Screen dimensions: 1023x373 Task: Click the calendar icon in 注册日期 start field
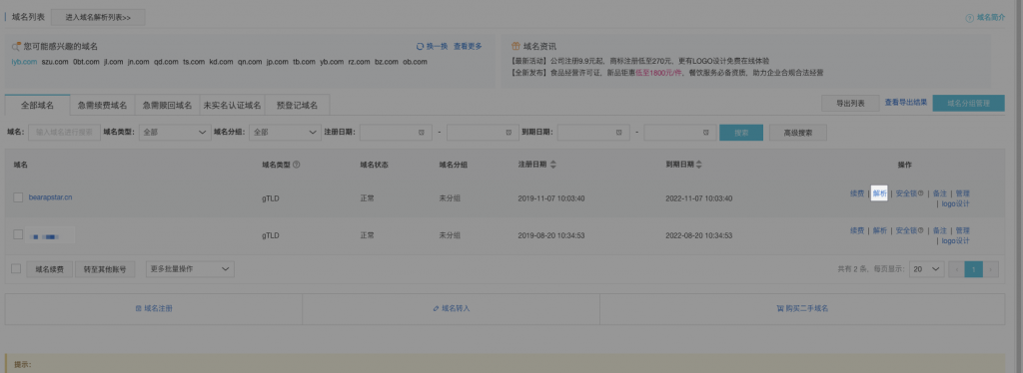pyautogui.click(x=422, y=132)
